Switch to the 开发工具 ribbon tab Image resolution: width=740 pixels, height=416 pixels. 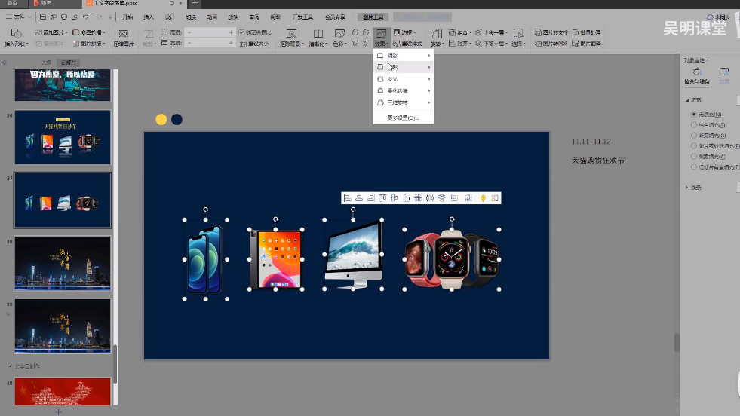[x=302, y=17]
